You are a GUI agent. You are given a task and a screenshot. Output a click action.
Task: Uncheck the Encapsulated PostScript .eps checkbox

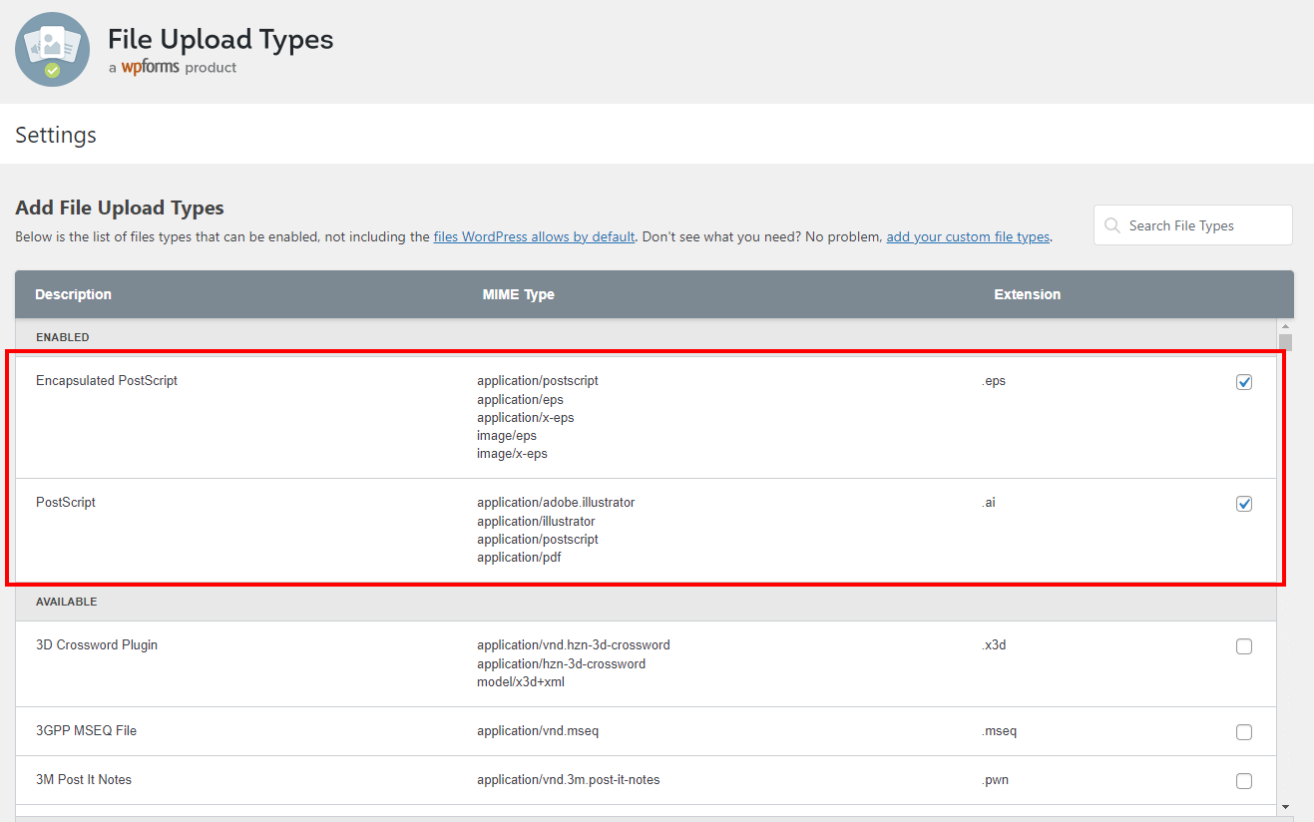pos(1244,382)
